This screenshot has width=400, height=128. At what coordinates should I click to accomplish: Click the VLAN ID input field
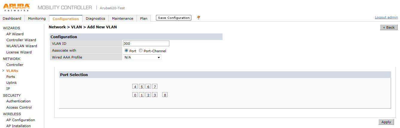point(146,44)
